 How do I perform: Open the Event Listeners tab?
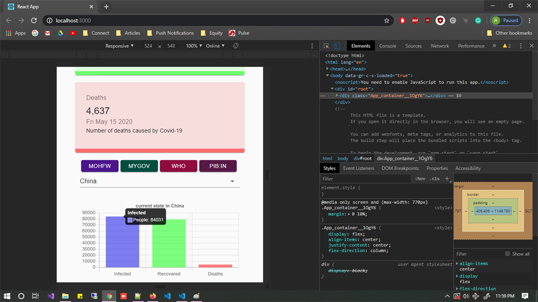tap(358, 168)
